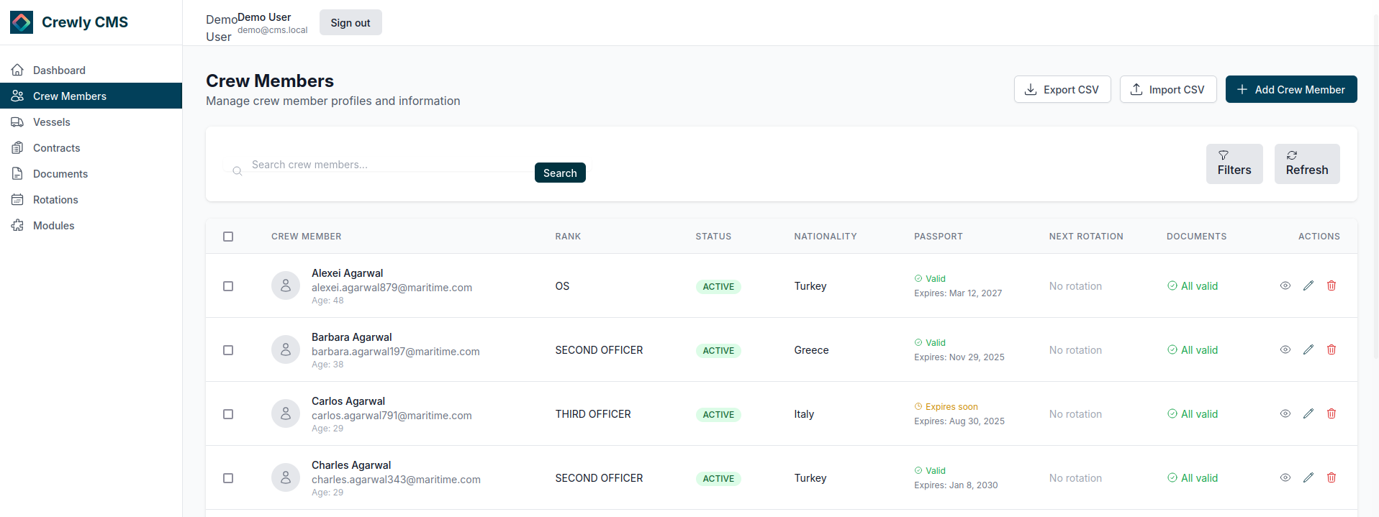Click the Crewly CMS logo icon
This screenshot has height=517, width=1379.
pos(22,22)
